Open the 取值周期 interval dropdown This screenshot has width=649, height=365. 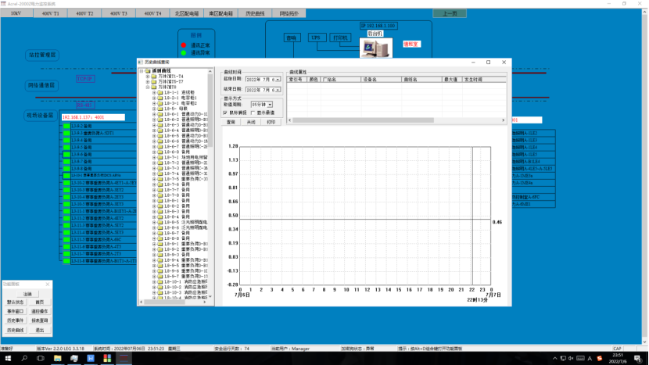(270, 104)
